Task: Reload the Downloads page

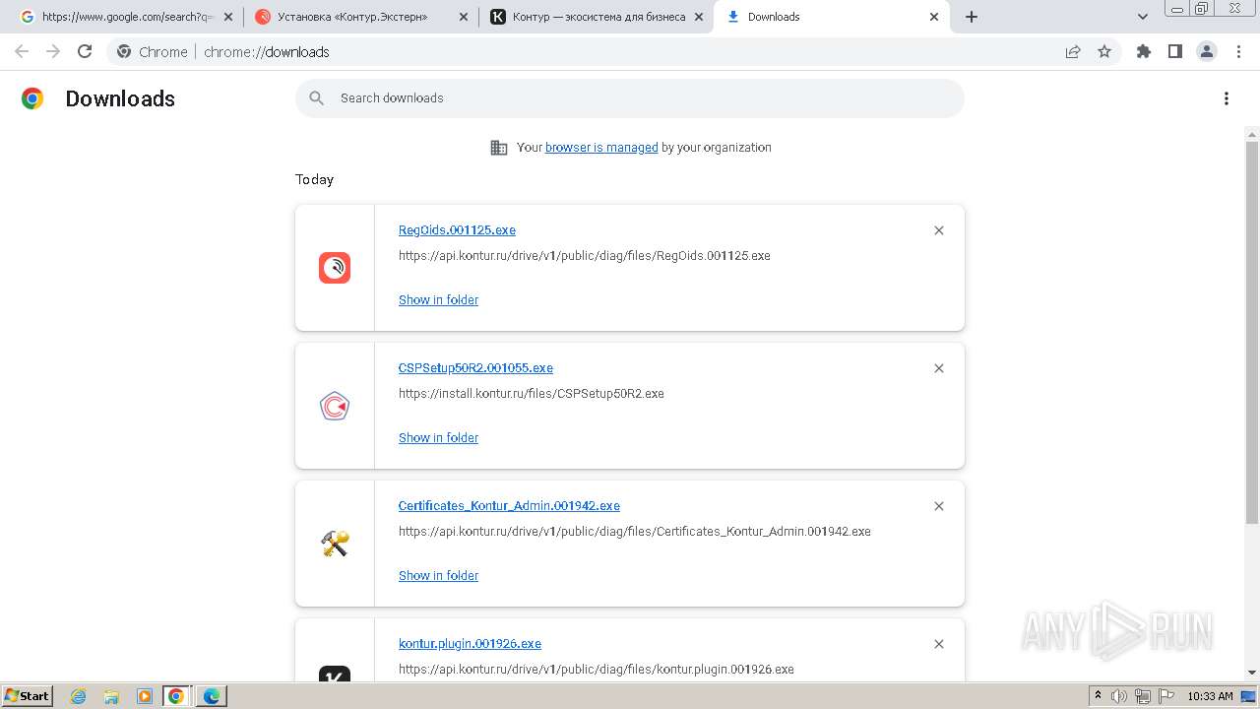Action: pos(85,51)
